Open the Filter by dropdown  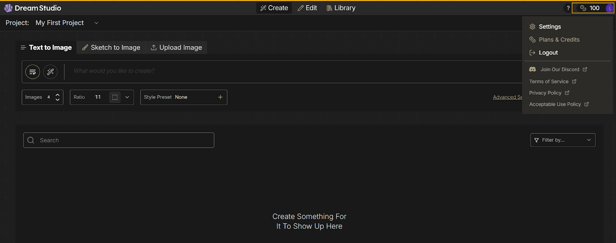coord(562,140)
